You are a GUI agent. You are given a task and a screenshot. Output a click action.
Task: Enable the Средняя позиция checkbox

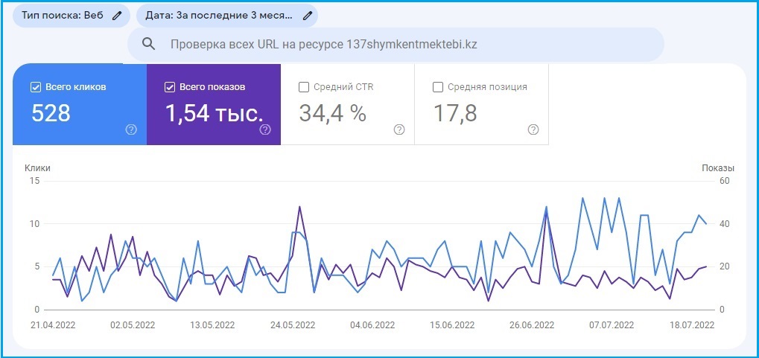(437, 88)
